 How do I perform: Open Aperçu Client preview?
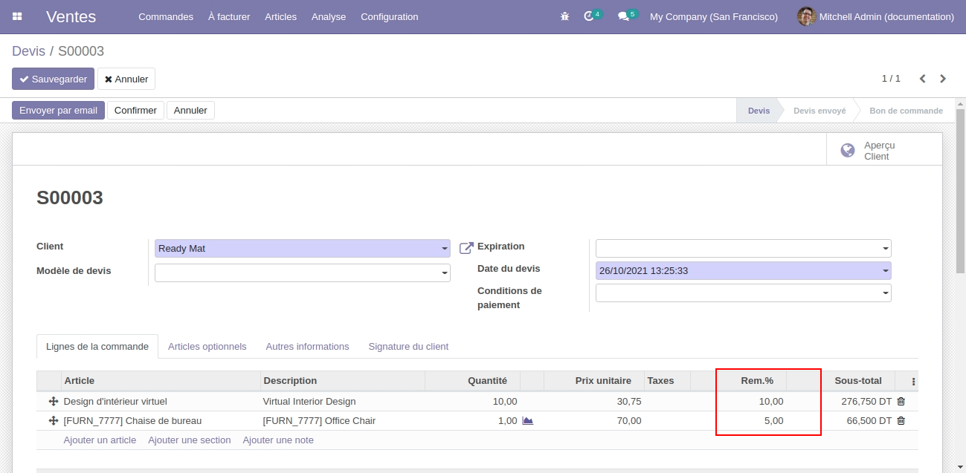click(x=884, y=151)
